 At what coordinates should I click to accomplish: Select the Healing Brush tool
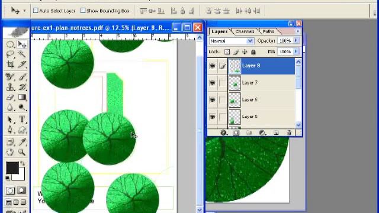click(10, 77)
